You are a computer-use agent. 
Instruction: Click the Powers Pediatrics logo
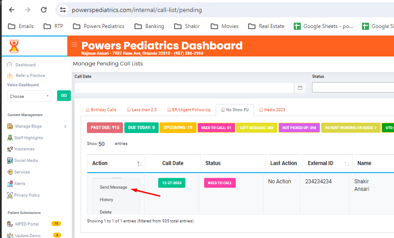pos(14,46)
